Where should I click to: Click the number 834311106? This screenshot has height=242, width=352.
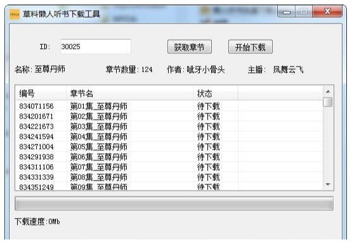coord(36,167)
